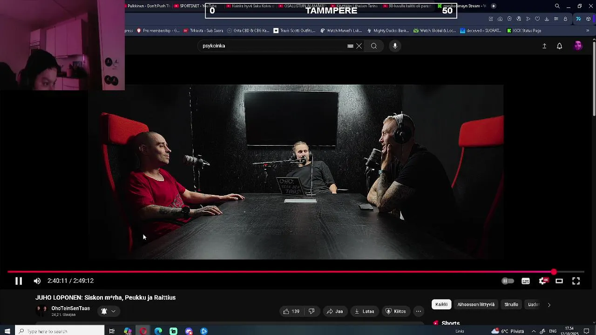
Task: Open Mighty Ducks bookmark
Action: [388, 31]
